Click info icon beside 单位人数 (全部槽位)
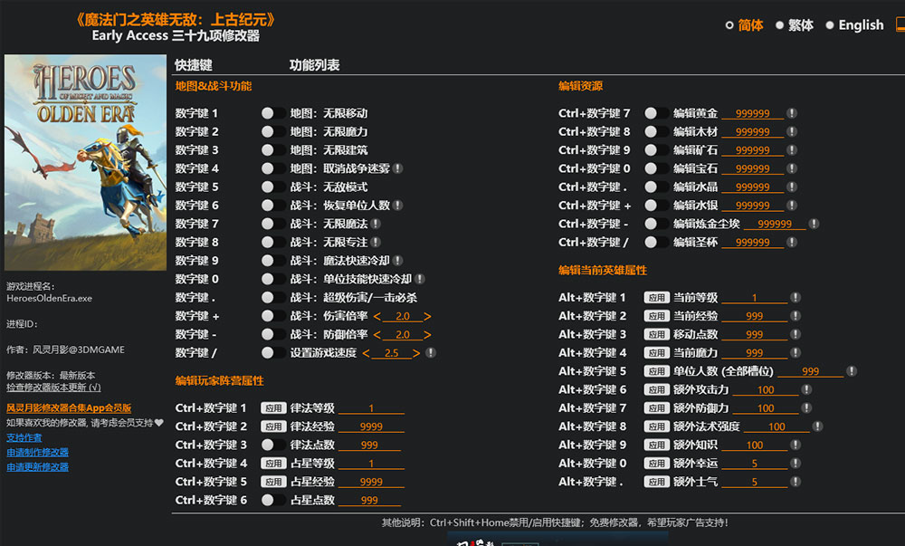 (x=852, y=371)
